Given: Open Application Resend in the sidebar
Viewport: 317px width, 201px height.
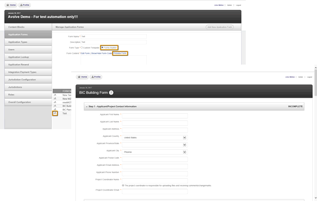Looking at the screenshot, I should pyautogui.click(x=28, y=65).
